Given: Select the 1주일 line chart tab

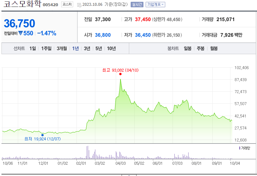Looking at the screenshot, I should tap(46, 48).
